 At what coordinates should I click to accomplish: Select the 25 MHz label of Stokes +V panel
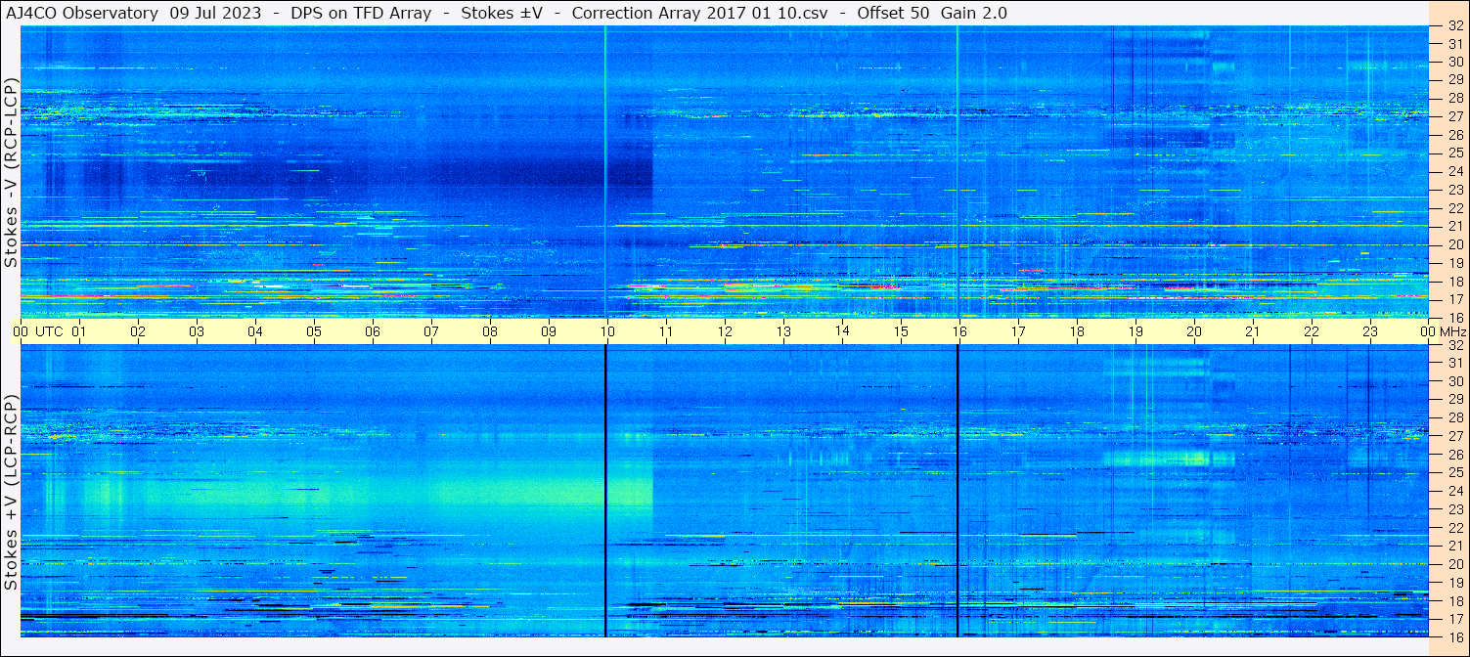[x=1455, y=472]
